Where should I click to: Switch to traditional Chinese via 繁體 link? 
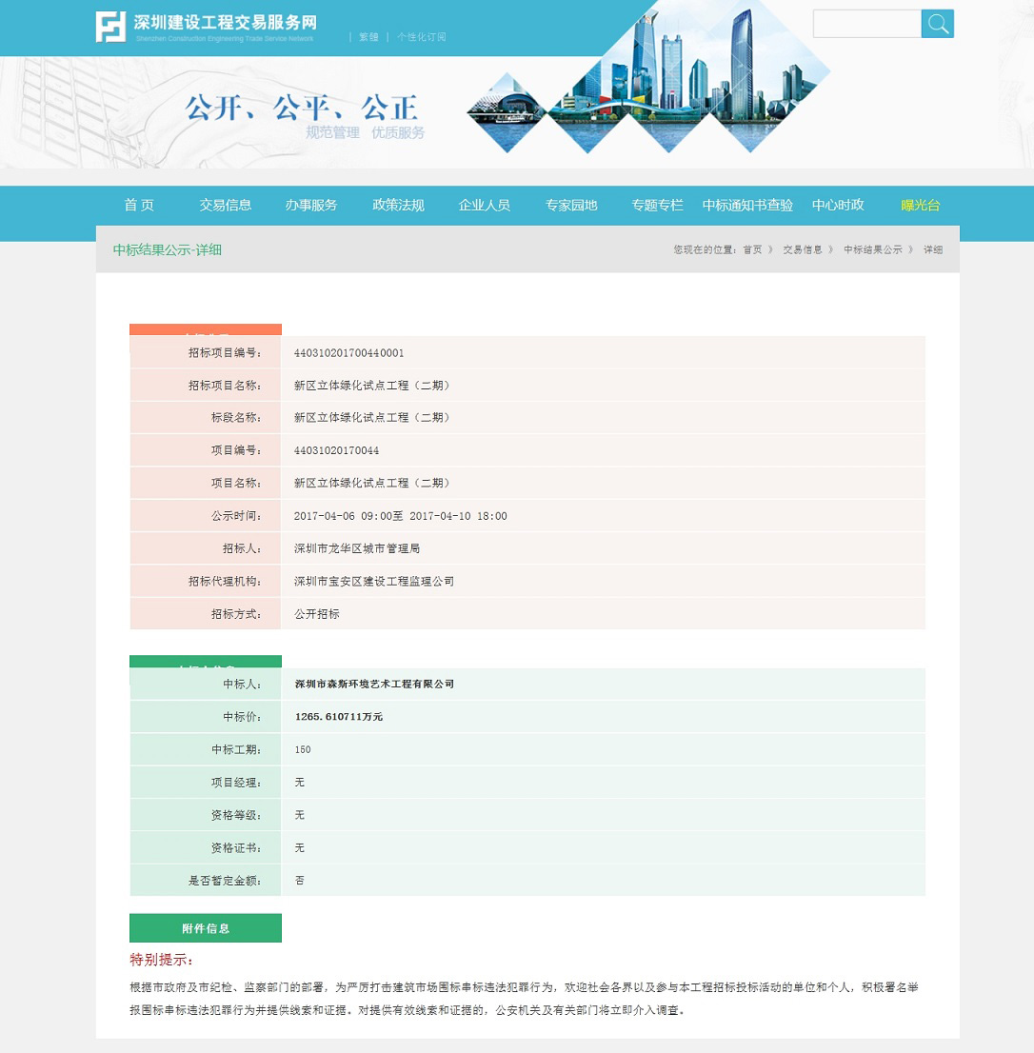pyautogui.click(x=368, y=37)
